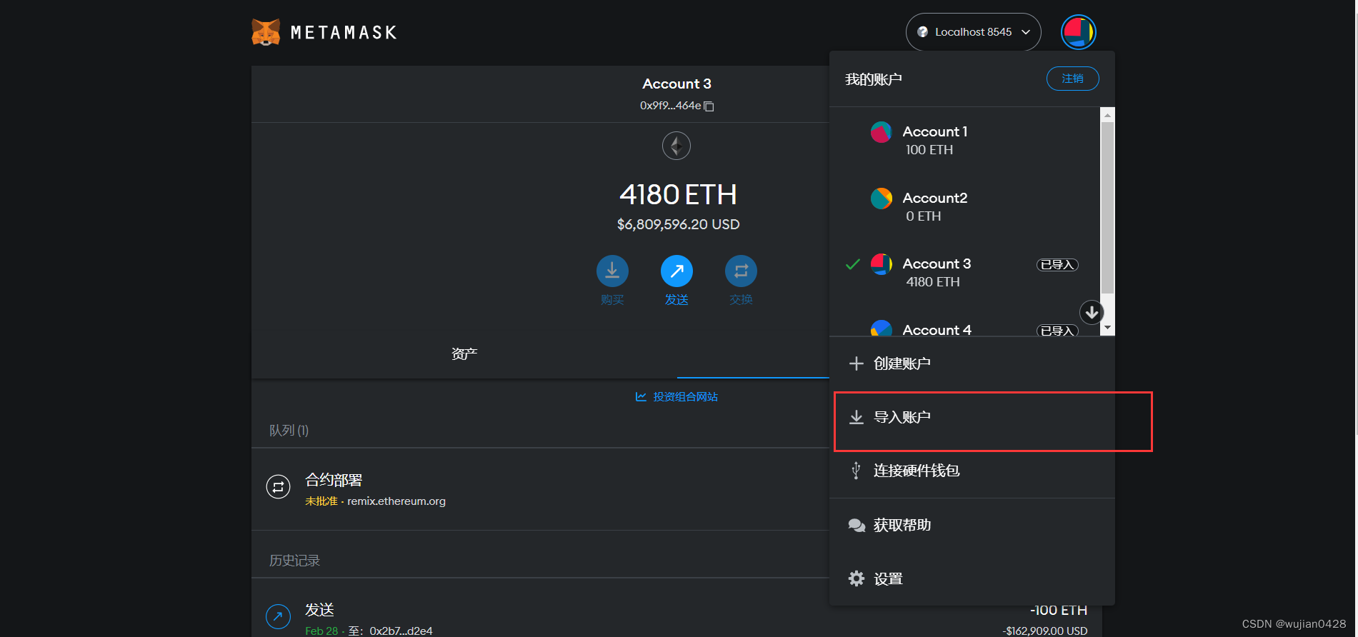Click the 购买 (buy) download icon button
The height and width of the screenshot is (637, 1358).
[612, 271]
